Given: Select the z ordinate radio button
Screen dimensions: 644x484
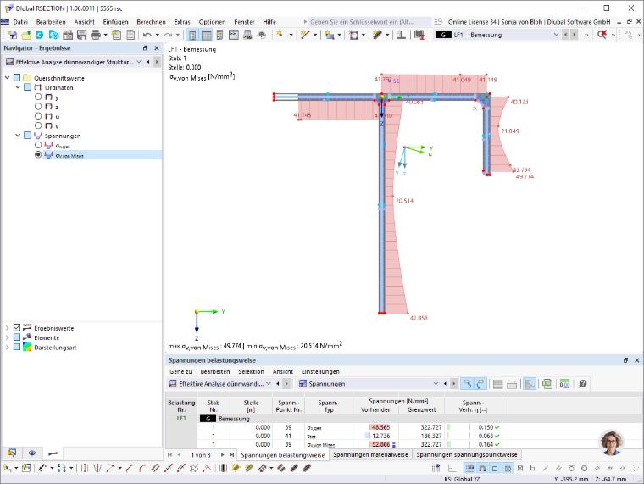Looking at the screenshot, I should click(38, 107).
